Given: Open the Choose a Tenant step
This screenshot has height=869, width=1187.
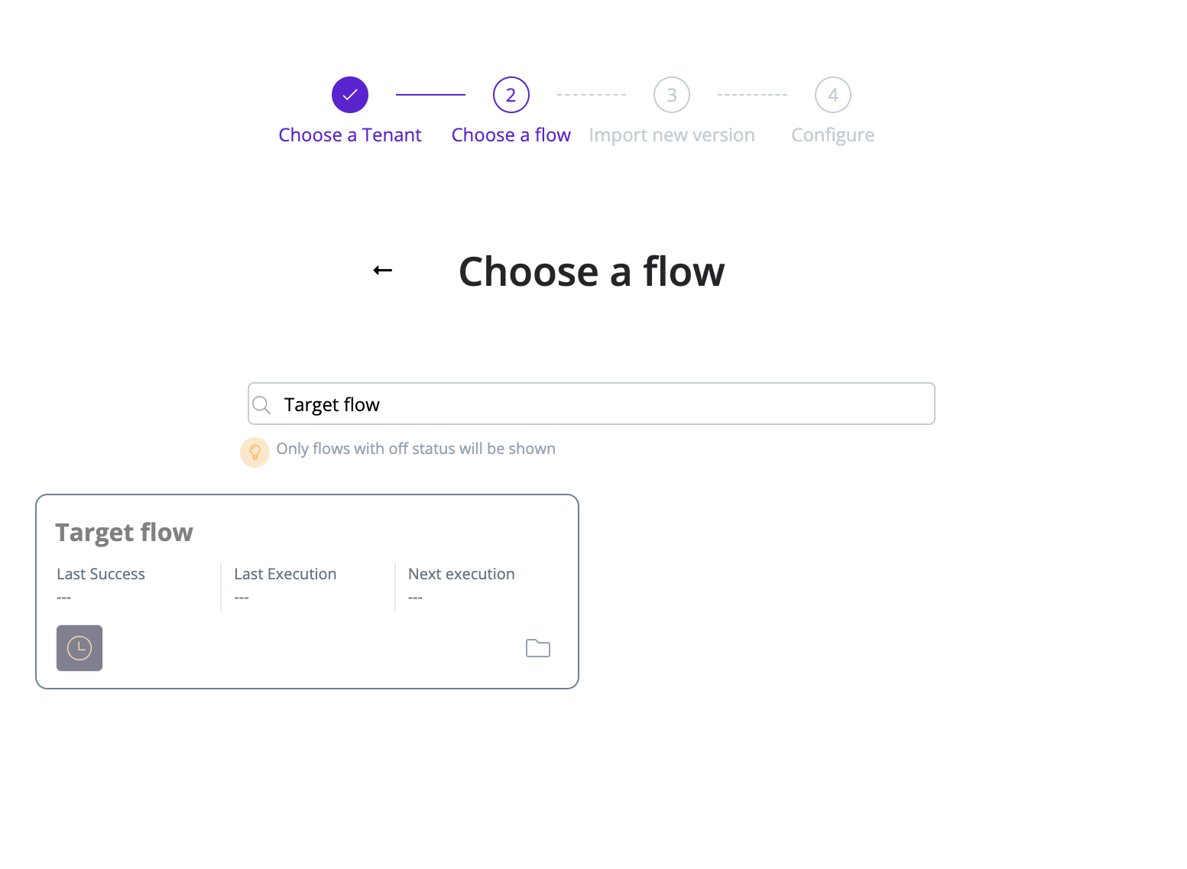Looking at the screenshot, I should (349, 135).
